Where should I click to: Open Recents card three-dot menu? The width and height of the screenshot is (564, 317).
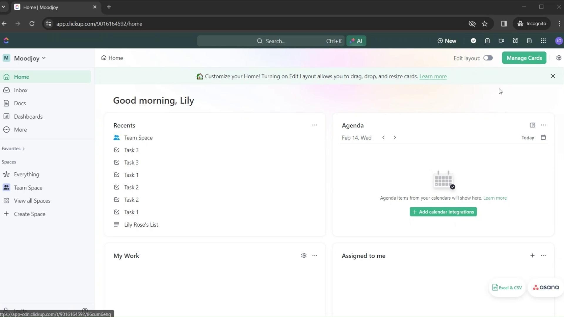pyautogui.click(x=315, y=125)
